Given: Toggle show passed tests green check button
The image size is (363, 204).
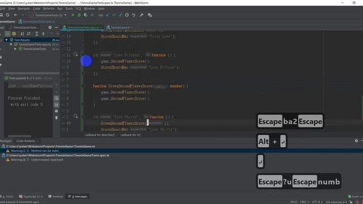Looking at the screenshot, I should (7, 34).
